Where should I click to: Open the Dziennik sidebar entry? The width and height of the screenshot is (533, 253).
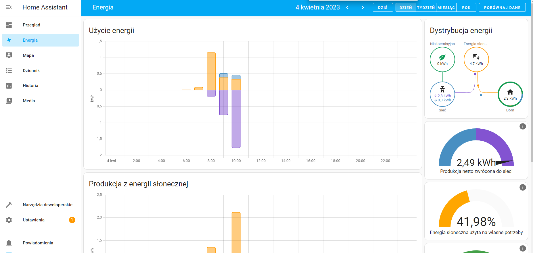click(x=41, y=71)
